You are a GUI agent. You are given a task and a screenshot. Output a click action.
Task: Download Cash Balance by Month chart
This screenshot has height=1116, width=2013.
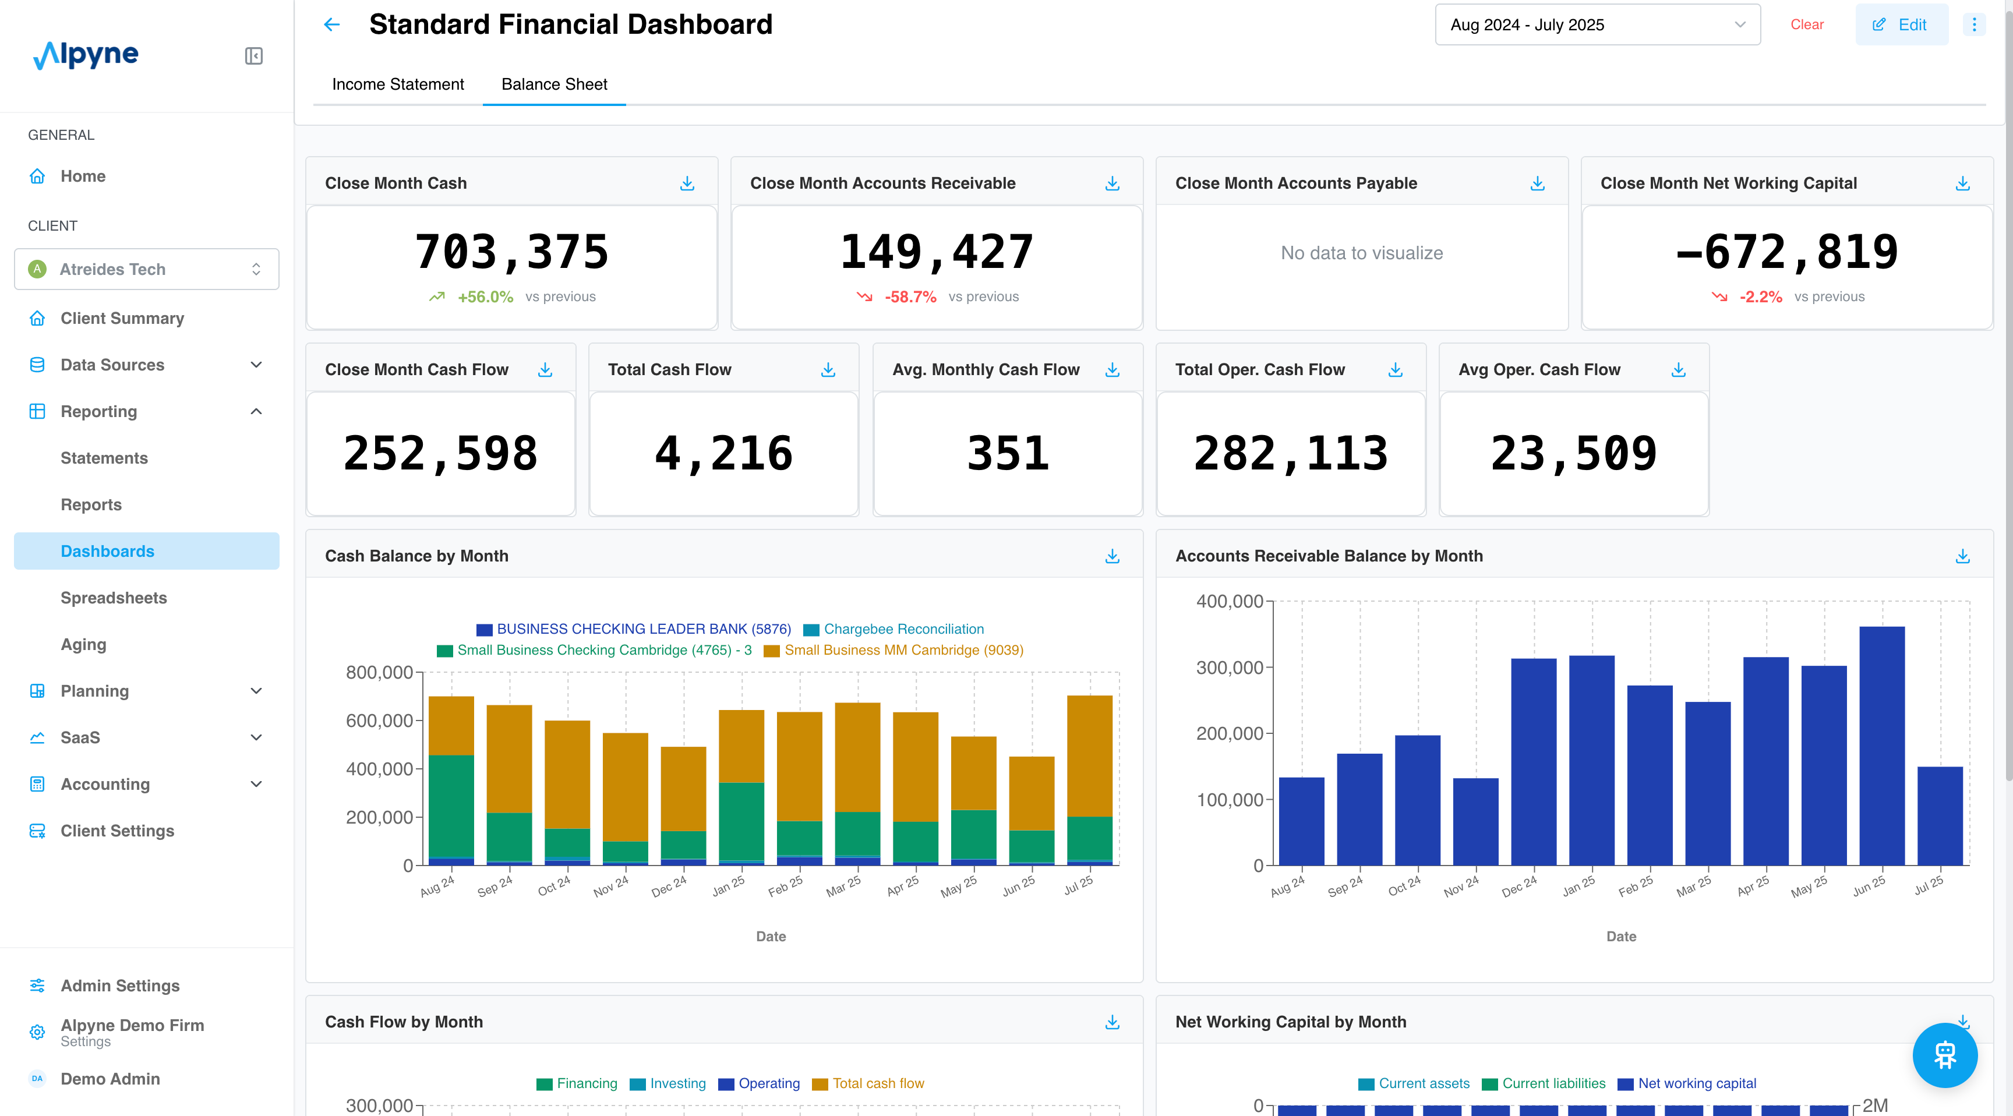1112,556
